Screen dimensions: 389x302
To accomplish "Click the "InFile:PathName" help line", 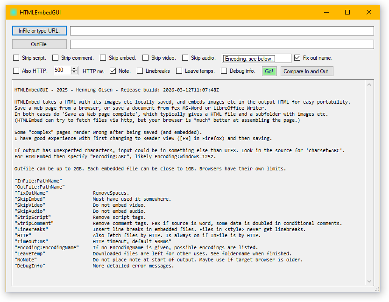I will pos(38,181).
